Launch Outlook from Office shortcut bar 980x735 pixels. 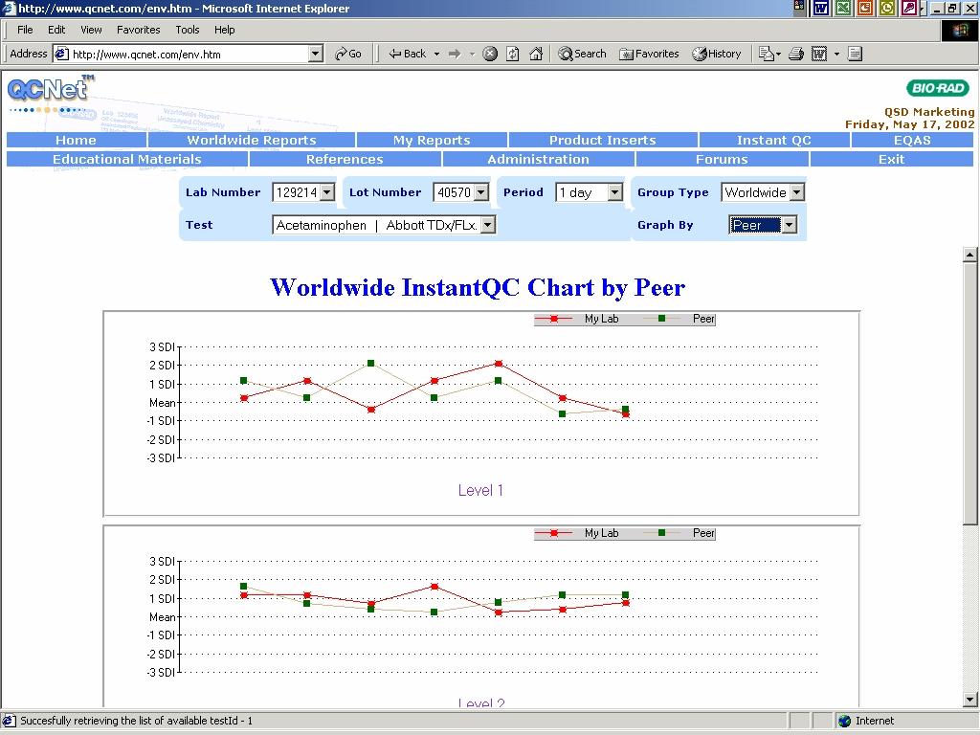pos(887,8)
